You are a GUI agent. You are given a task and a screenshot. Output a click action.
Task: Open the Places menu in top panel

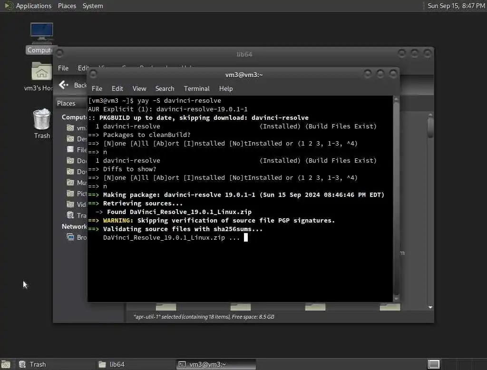(x=67, y=6)
